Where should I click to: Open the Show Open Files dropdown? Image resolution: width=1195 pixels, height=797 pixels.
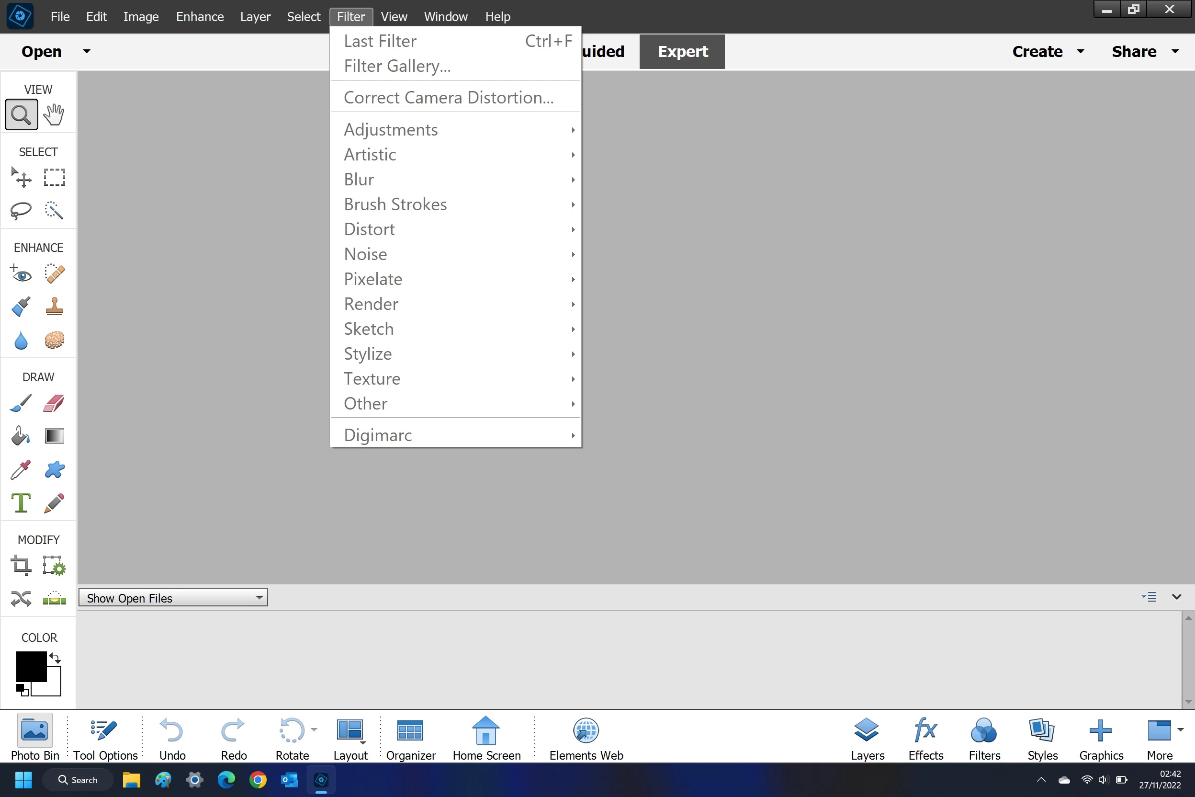click(173, 598)
